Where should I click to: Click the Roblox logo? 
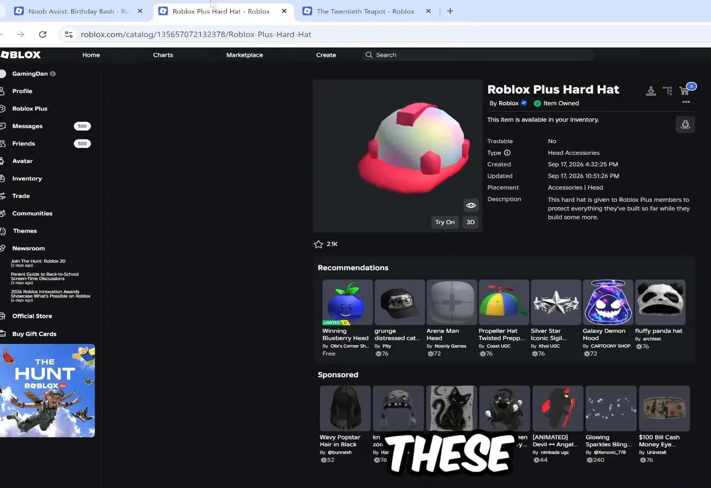20,55
